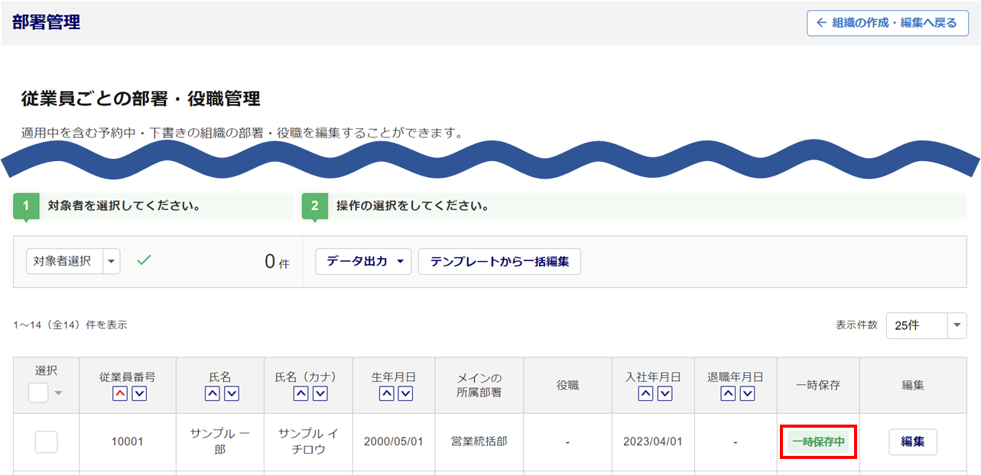The height and width of the screenshot is (475, 981).
Task: Sort 氏名(カナ) column descending
Action: 320,393
